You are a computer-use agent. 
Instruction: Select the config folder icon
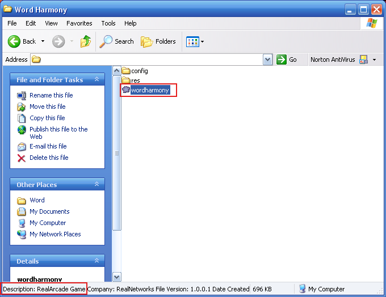[x=126, y=71]
